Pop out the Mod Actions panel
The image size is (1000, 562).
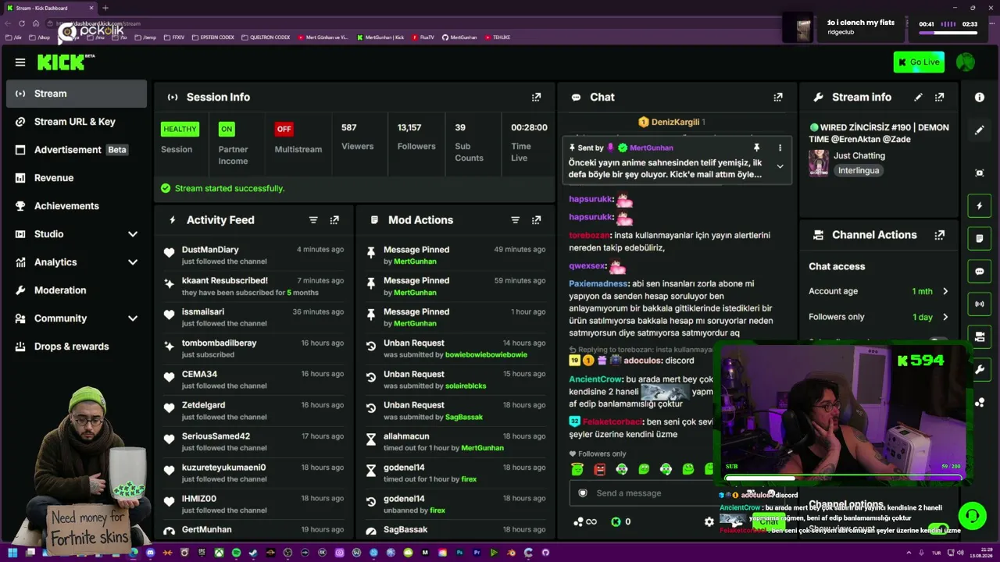coord(536,220)
